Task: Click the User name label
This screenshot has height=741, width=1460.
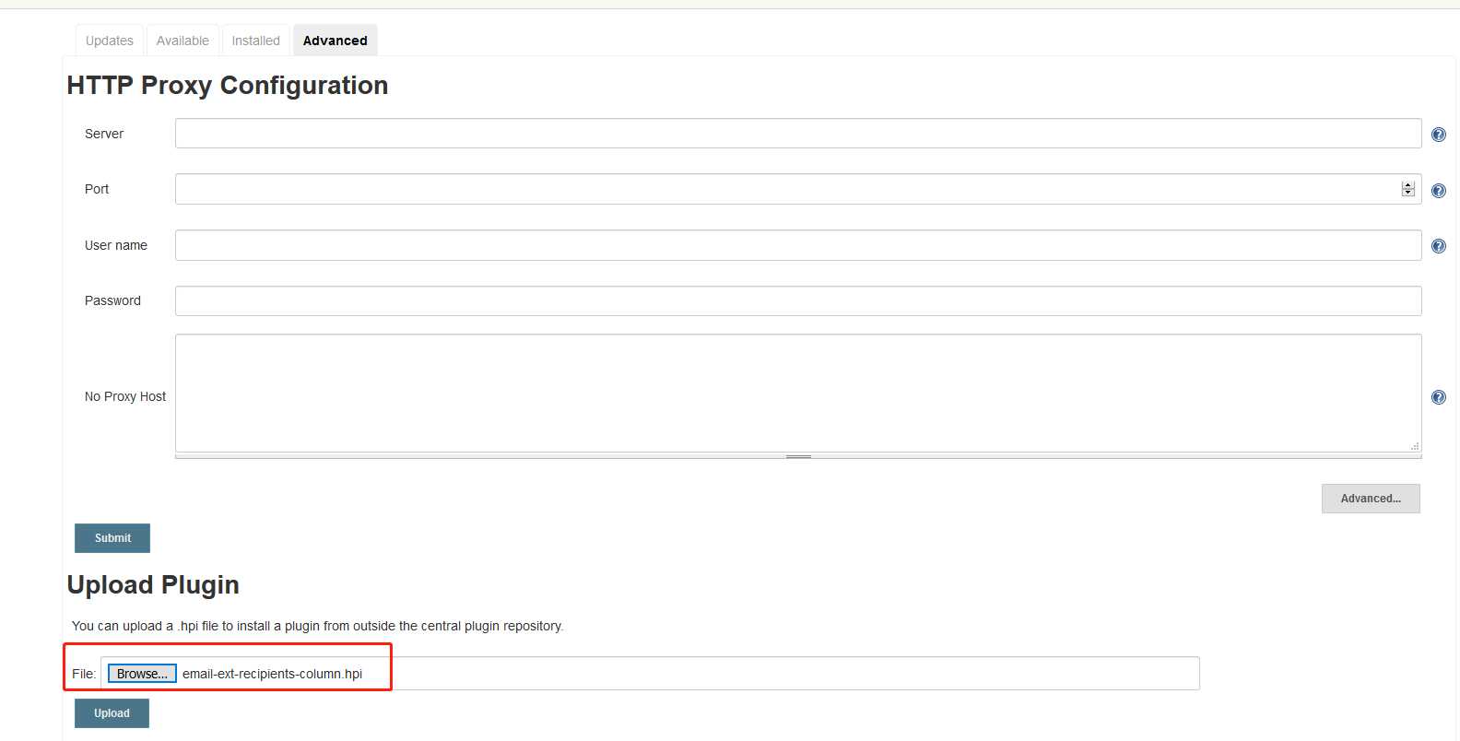Action: 116,245
